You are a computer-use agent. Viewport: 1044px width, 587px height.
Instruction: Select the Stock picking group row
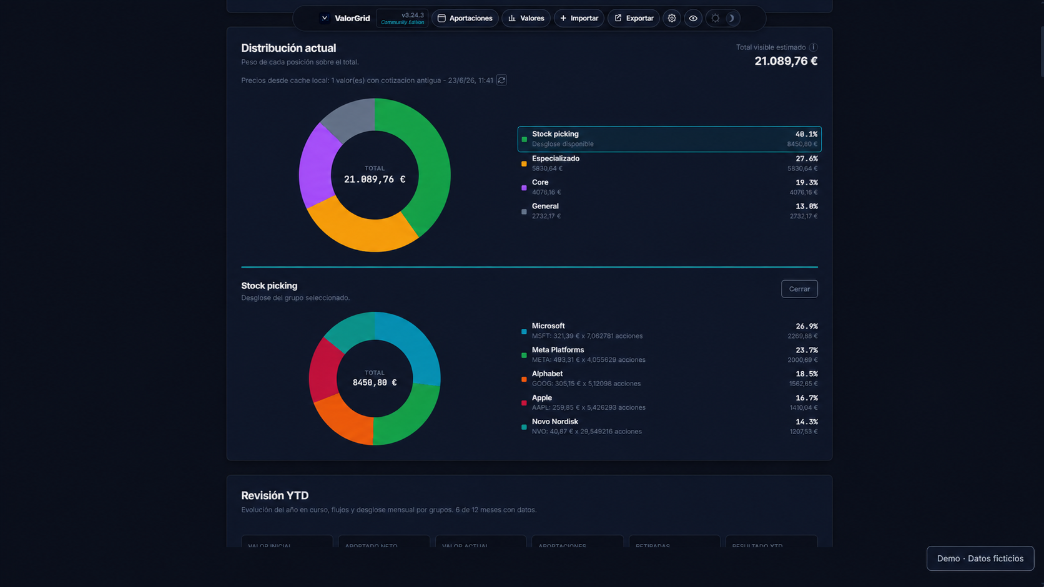tap(669, 138)
